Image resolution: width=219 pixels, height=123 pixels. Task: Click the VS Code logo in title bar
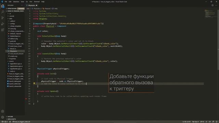(2, 2)
